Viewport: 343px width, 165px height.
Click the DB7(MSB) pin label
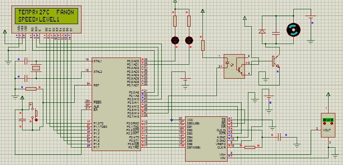(194, 148)
